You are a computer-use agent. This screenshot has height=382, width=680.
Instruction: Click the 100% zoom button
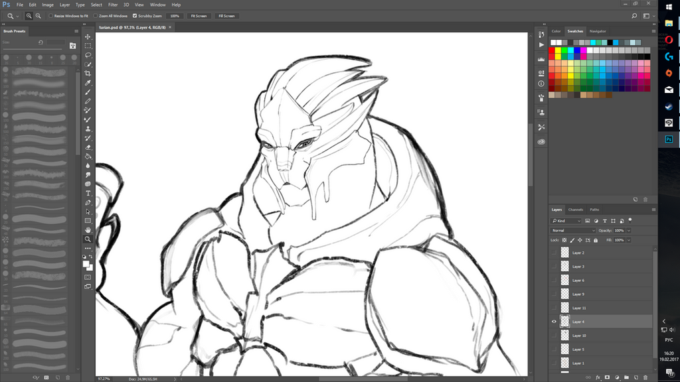175,16
